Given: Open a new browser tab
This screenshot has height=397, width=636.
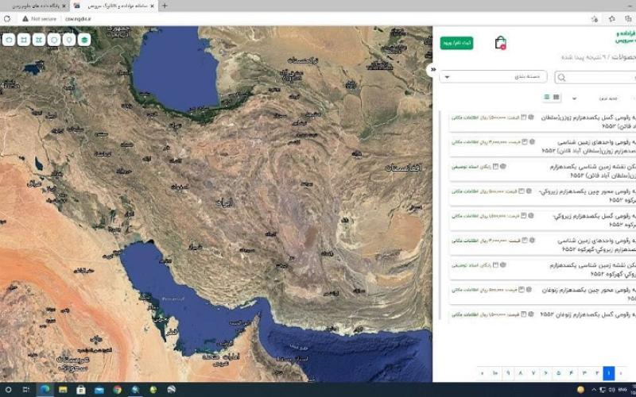Looking at the screenshot, I should click(165, 6).
